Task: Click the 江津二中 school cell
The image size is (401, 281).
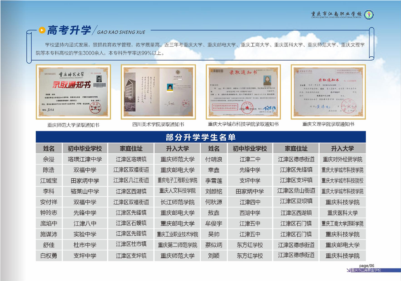Action: click(250, 159)
